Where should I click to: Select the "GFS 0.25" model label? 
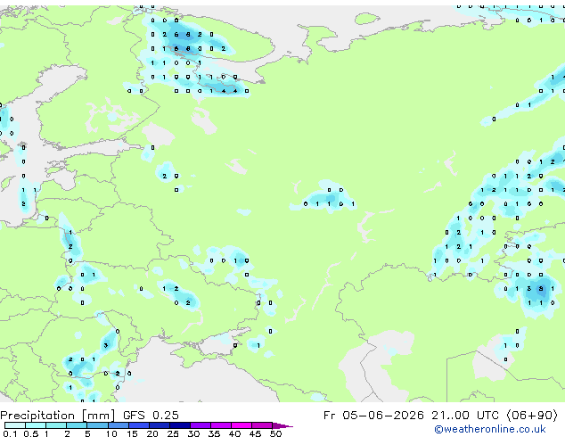(151, 416)
